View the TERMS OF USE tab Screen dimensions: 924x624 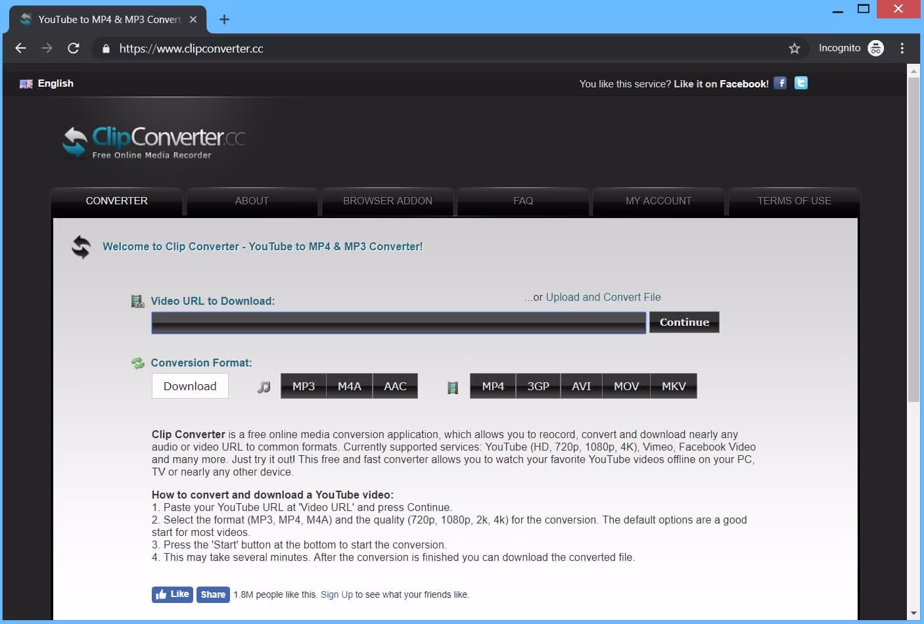point(794,201)
